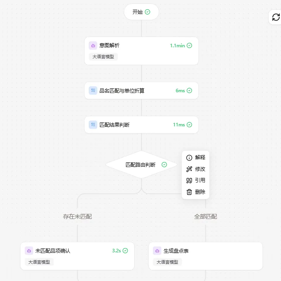
Task: Click the list icon on 匹配结果判断 node
Action: coord(93,124)
